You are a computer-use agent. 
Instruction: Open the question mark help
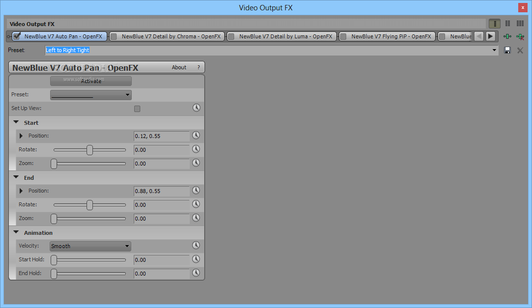[x=199, y=67]
